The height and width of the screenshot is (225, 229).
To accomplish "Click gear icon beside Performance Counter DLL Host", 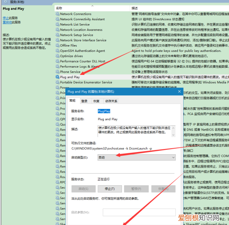I will click(58, 61).
